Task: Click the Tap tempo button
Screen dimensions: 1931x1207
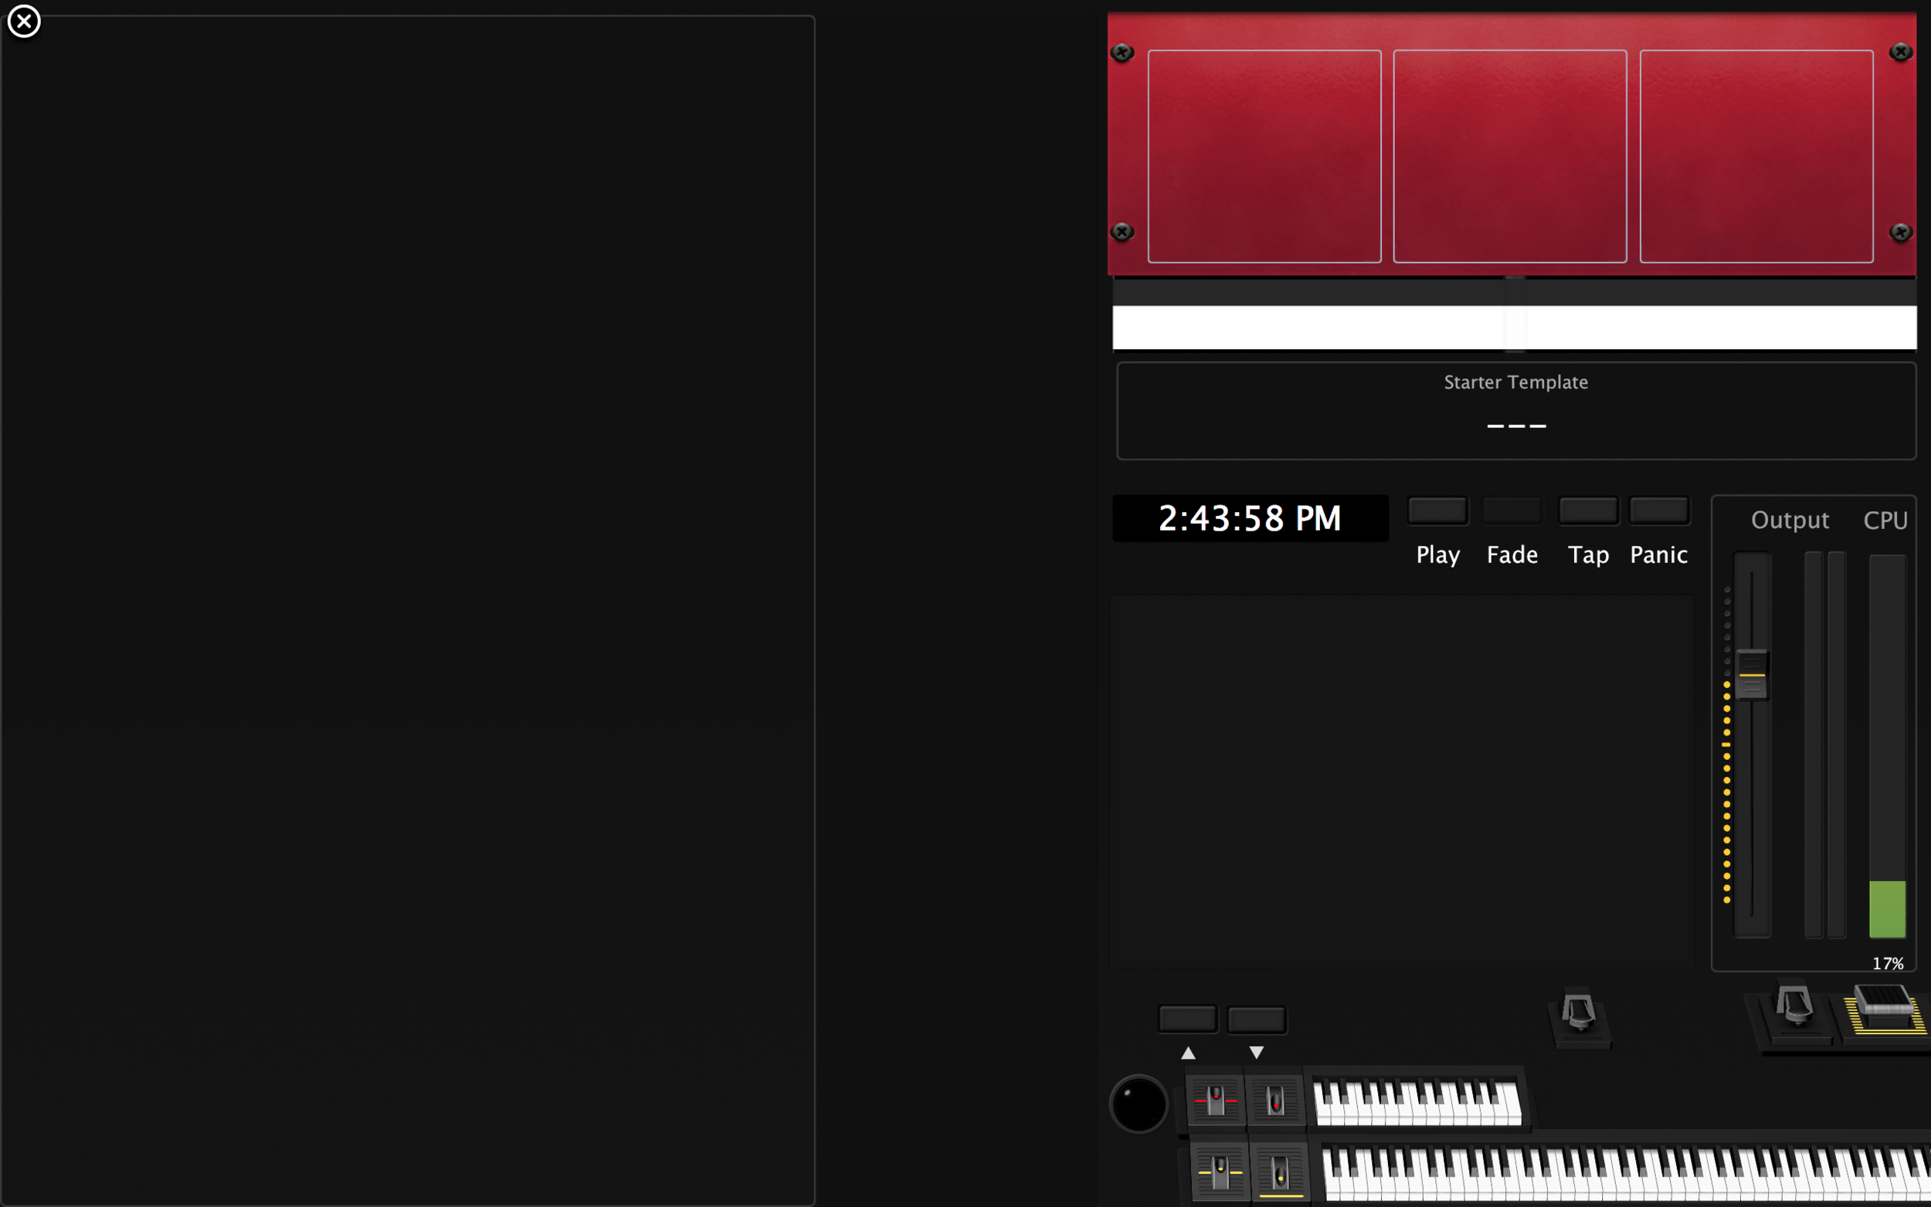Action: 1588,511
